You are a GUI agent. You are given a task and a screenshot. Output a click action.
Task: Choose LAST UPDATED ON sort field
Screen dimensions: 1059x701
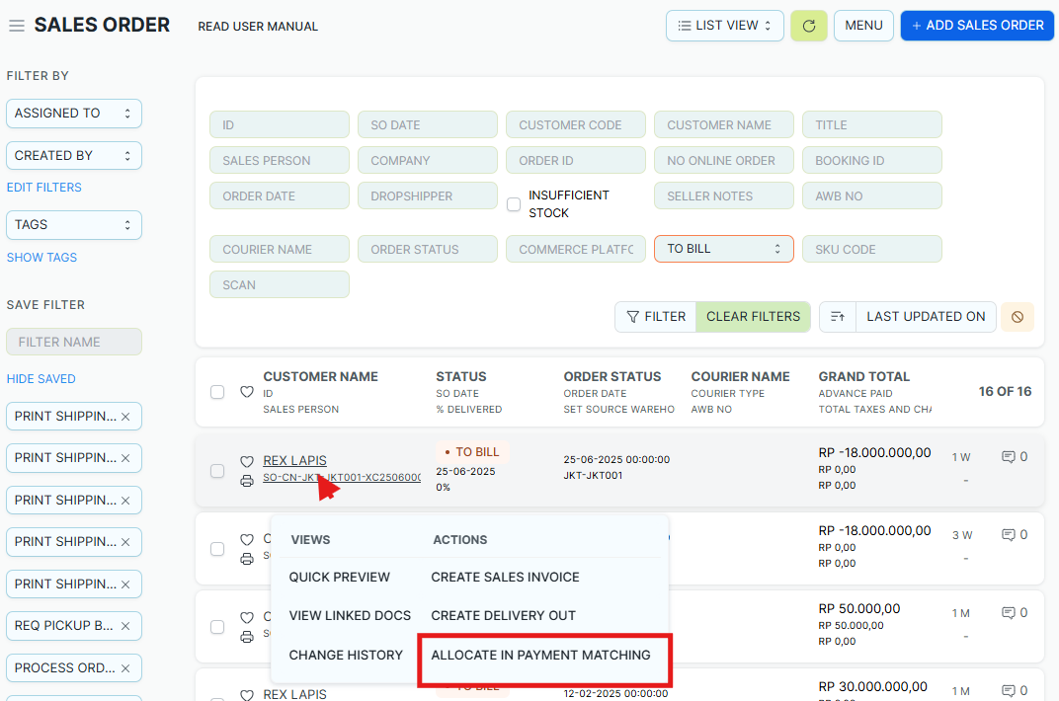[x=926, y=316]
